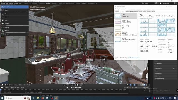
Task: Toggle the Freestyle checkbox
Action: 156,76
